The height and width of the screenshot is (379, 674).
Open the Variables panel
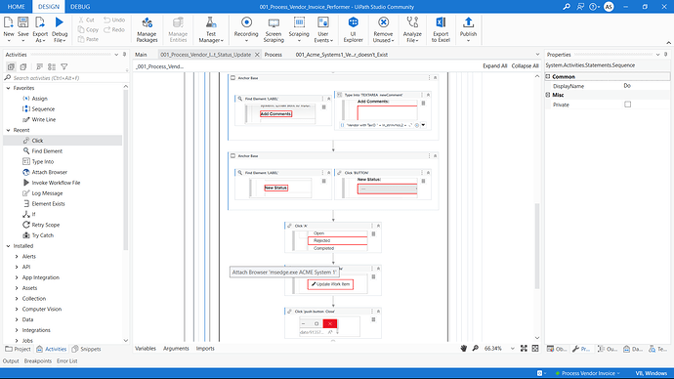pyautogui.click(x=146, y=349)
